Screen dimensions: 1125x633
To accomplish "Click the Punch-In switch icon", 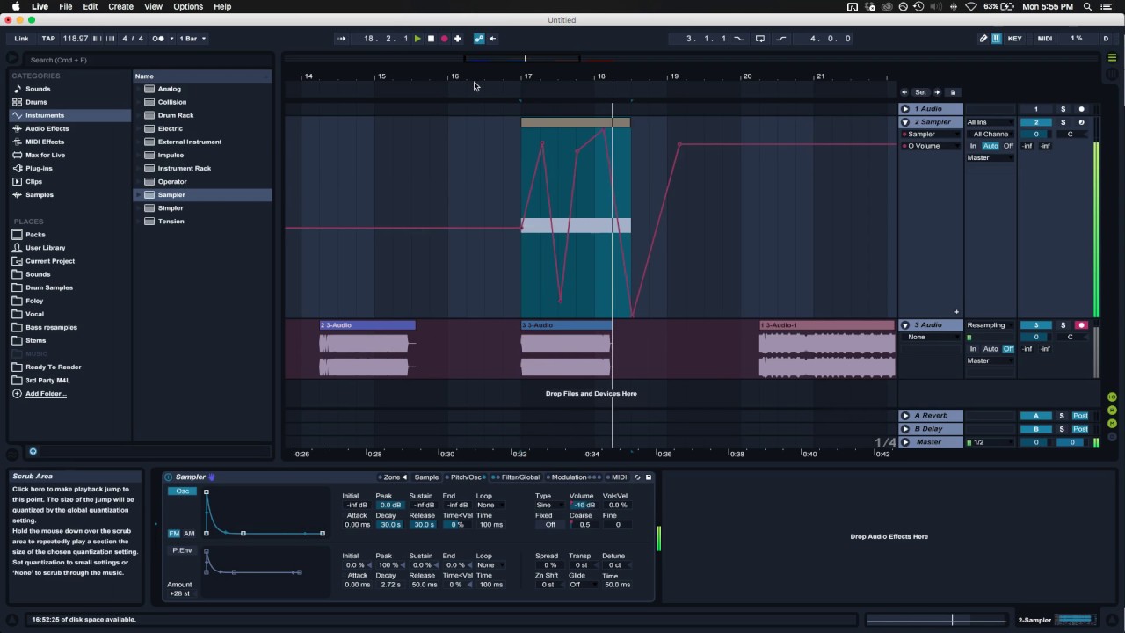I will coord(739,39).
